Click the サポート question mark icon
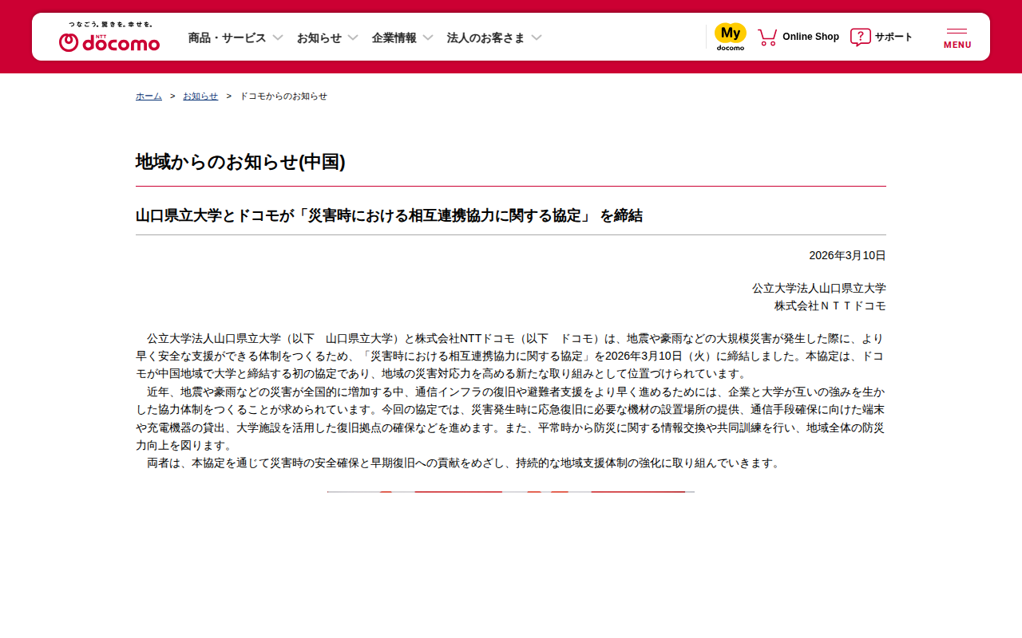 [x=860, y=37]
